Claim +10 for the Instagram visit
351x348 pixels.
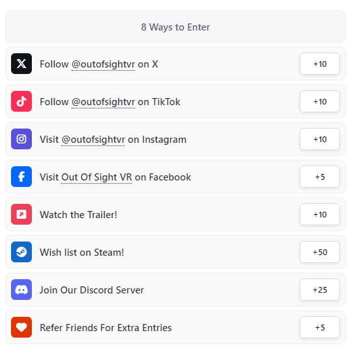click(x=320, y=139)
